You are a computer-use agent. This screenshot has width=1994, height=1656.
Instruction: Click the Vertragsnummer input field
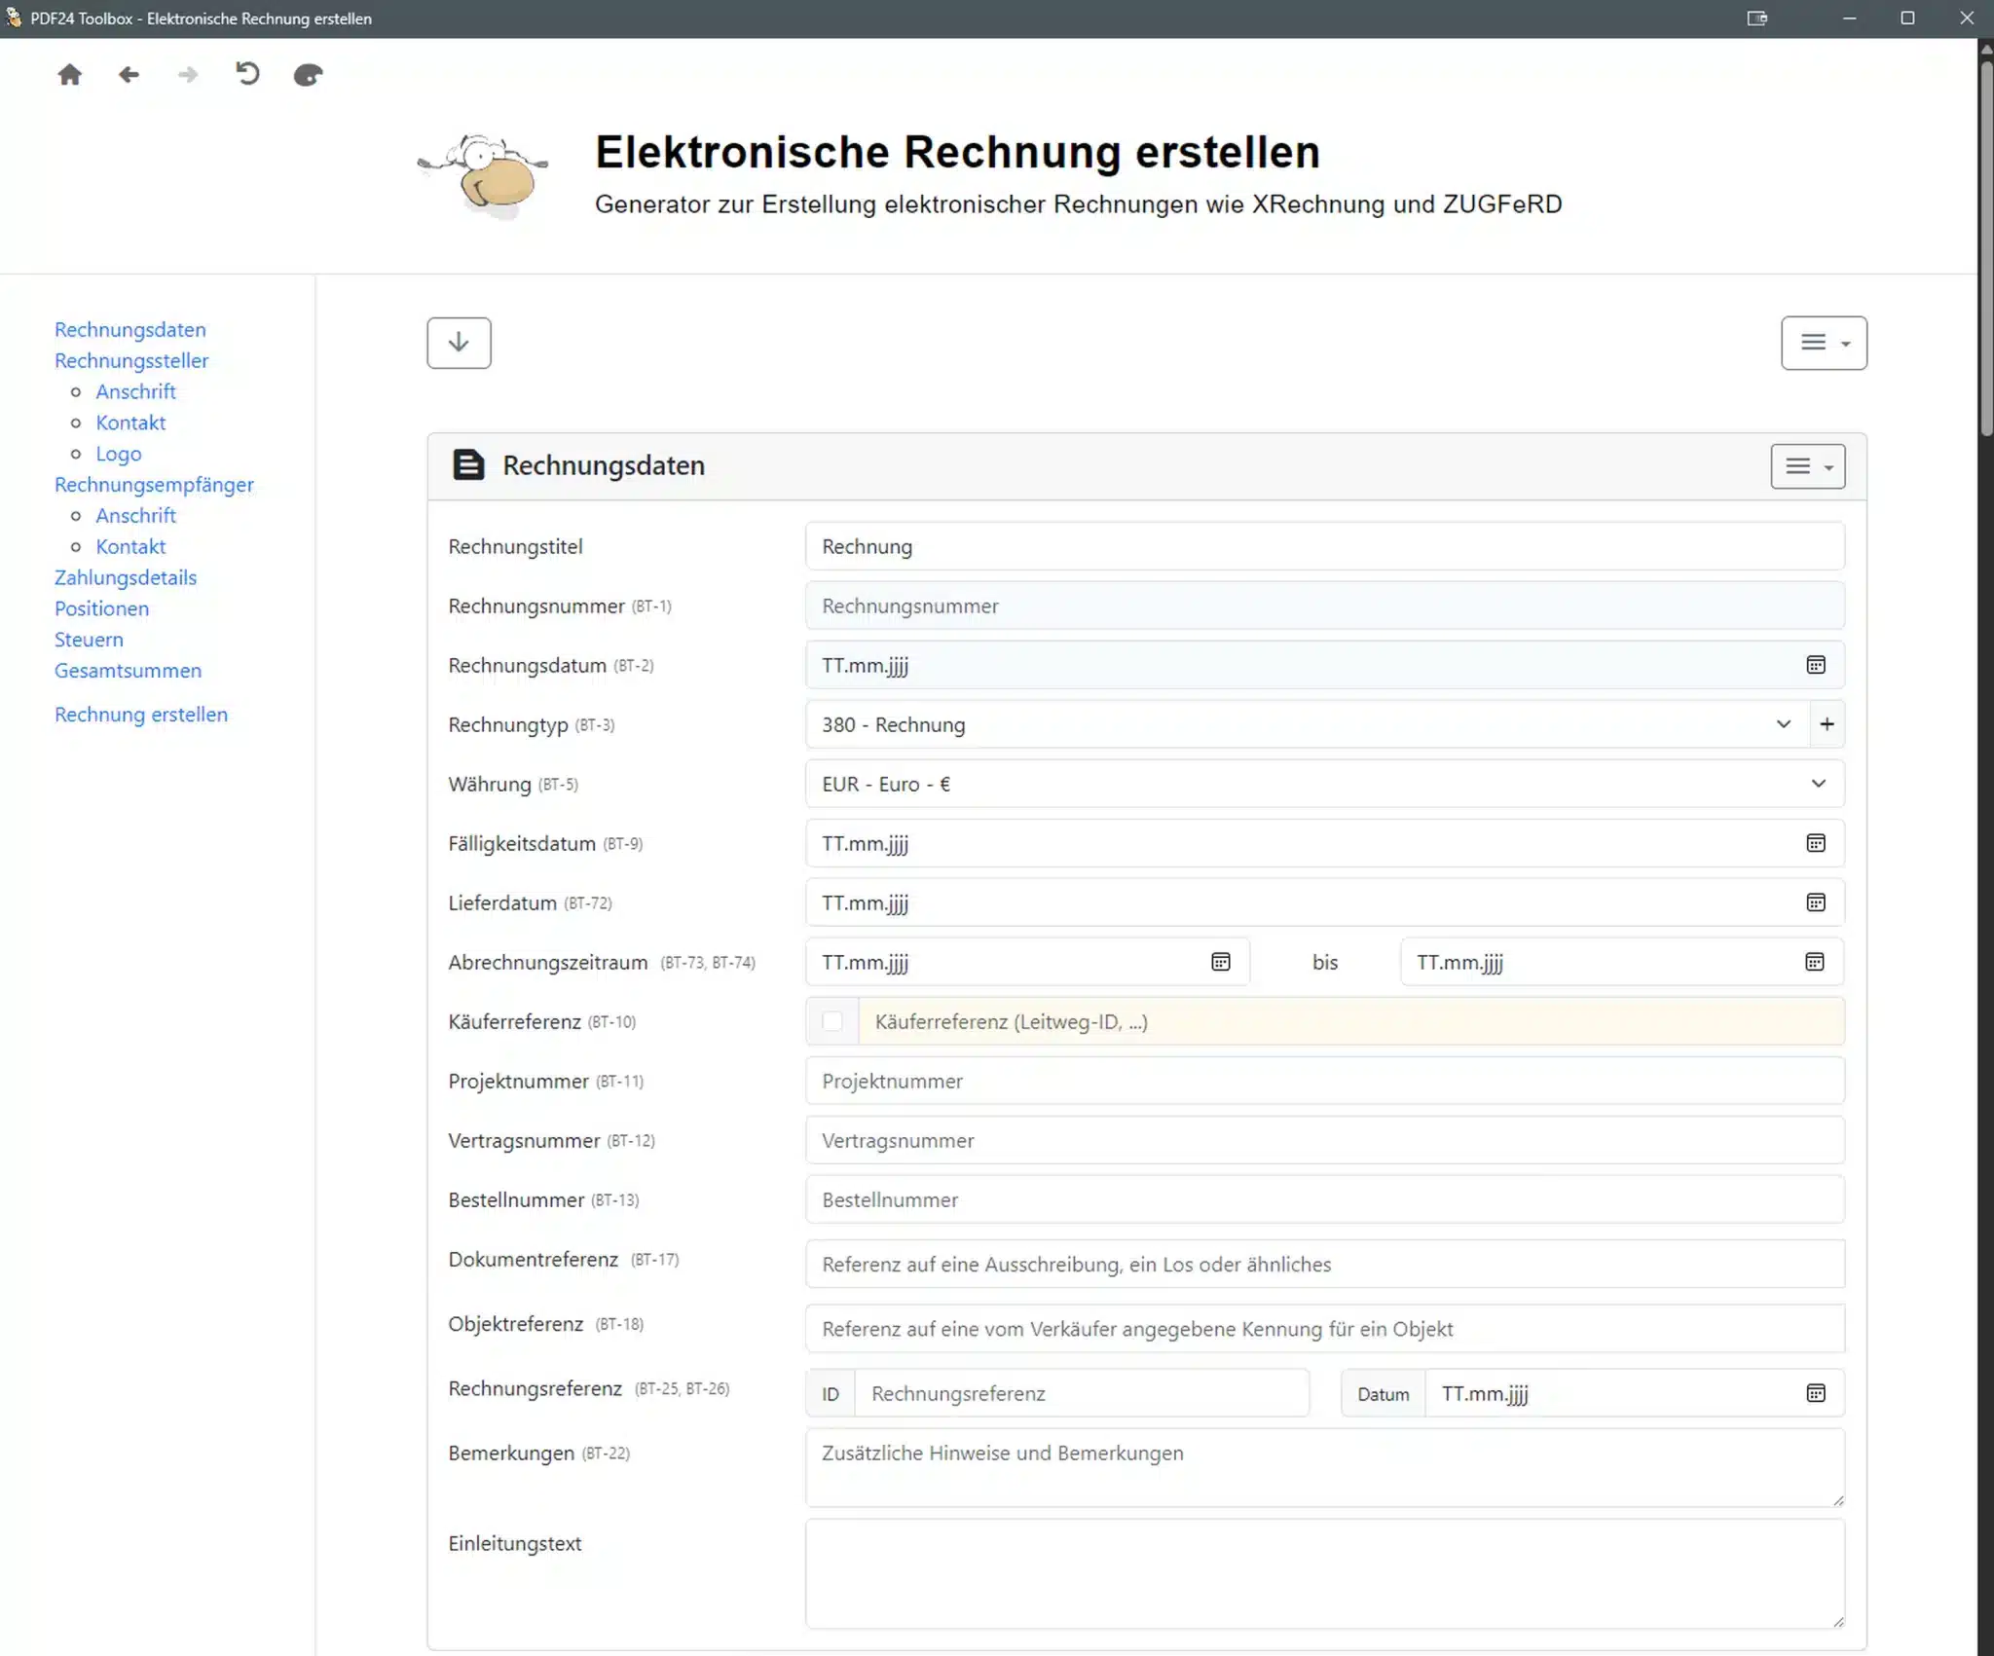(x=1325, y=1140)
